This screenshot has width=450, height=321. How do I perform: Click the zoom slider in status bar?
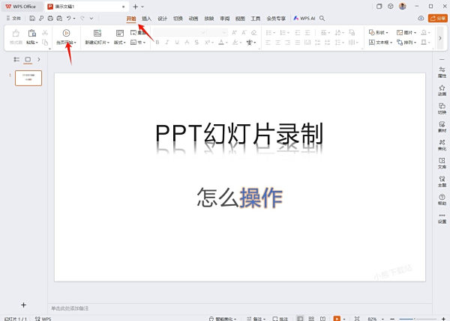[x=418, y=319]
